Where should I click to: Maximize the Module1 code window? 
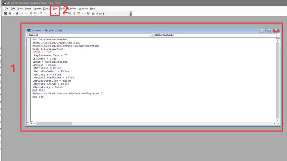269,31
